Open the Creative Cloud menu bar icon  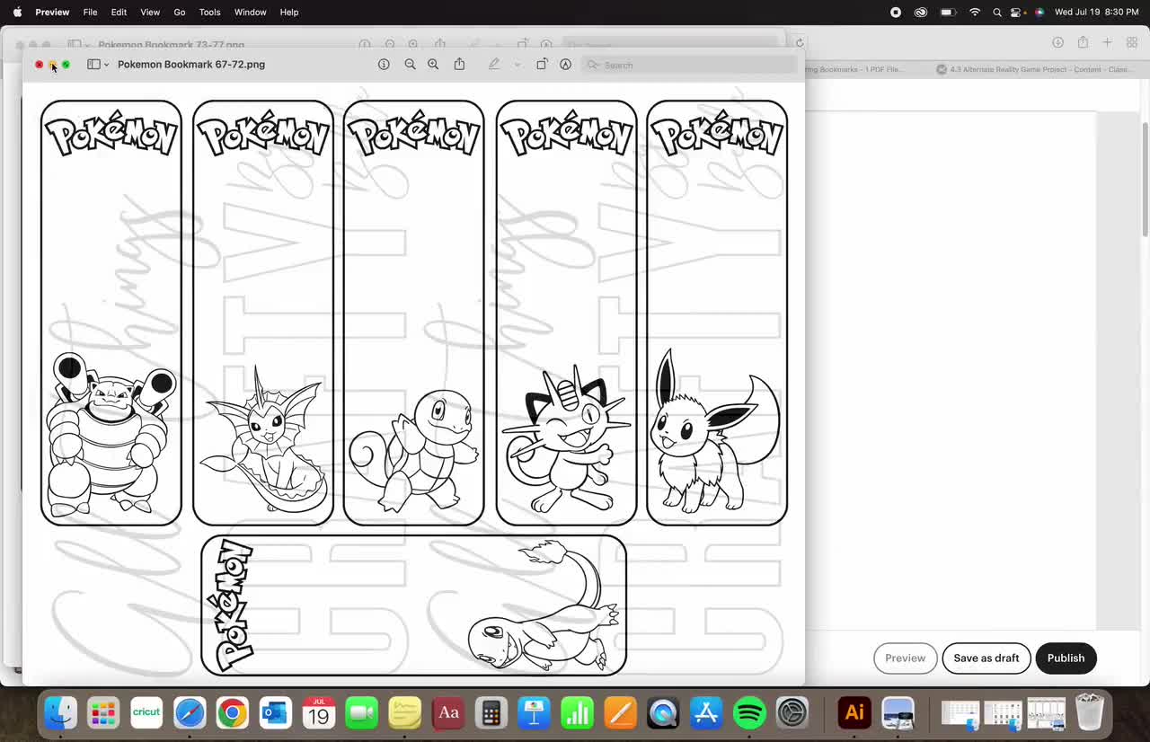coord(921,12)
